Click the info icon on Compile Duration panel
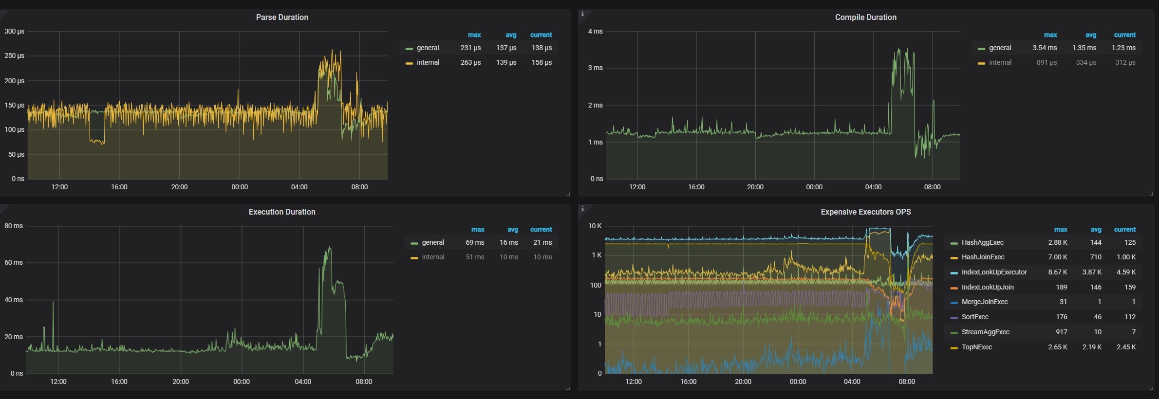The width and height of the screenshot is (1159, 399). (x=582, y=14)
